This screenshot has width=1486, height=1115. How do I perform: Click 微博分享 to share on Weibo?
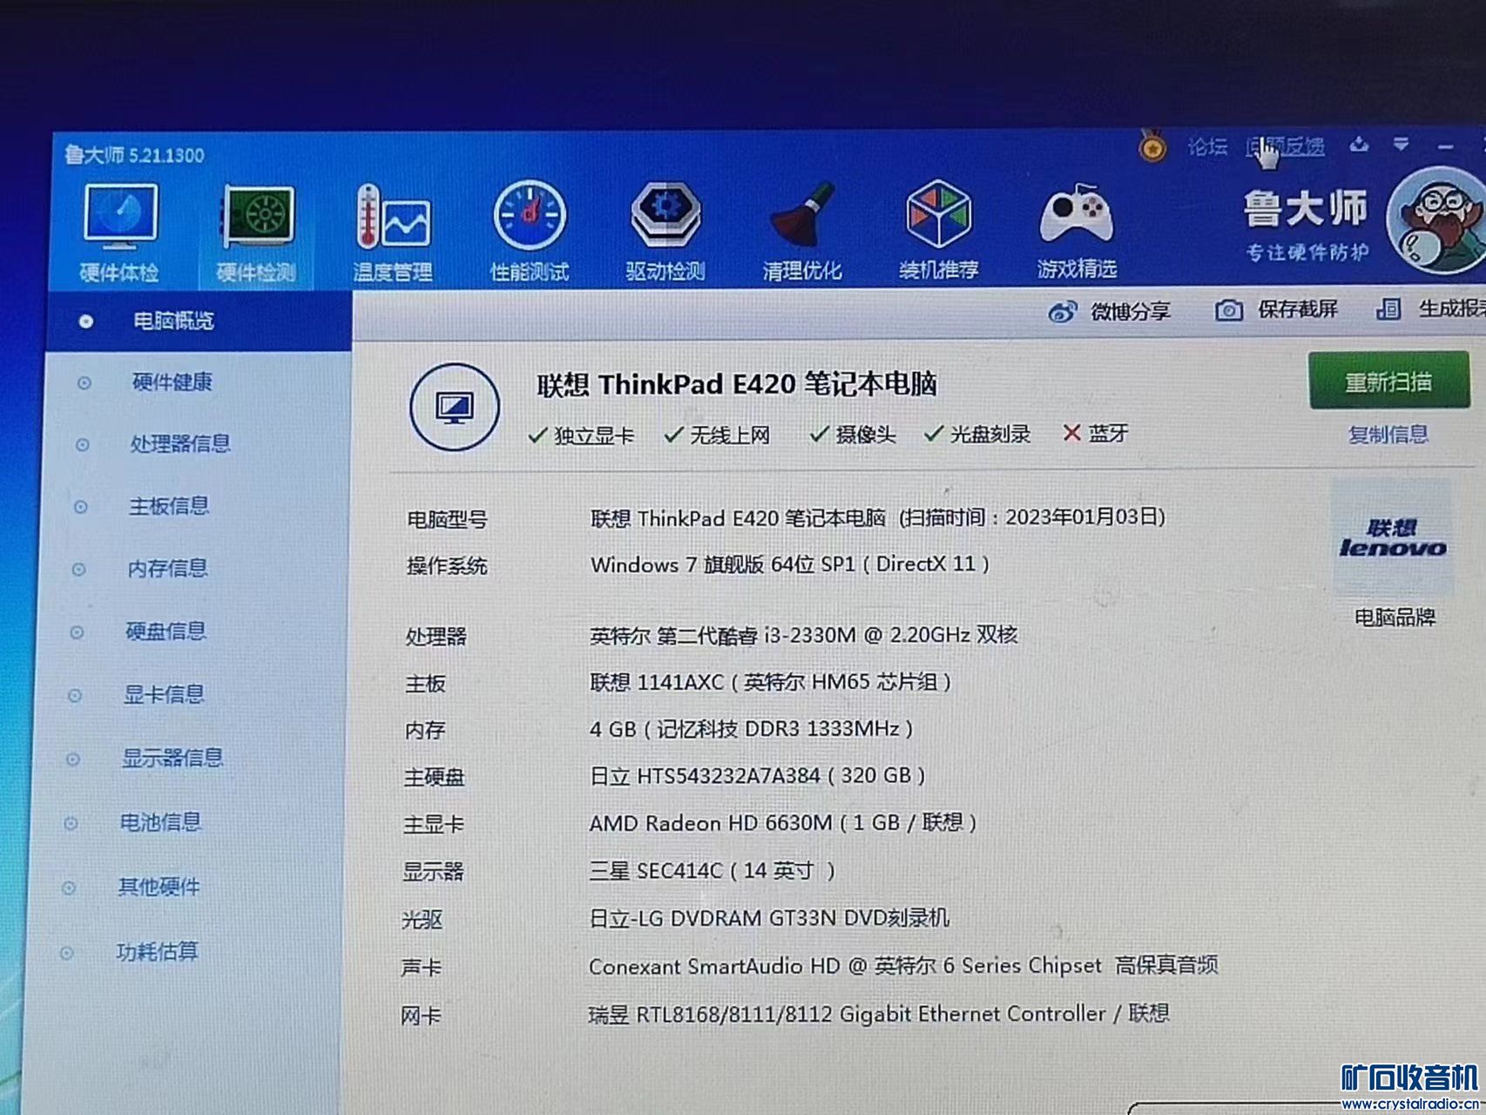coord(1130,311)
